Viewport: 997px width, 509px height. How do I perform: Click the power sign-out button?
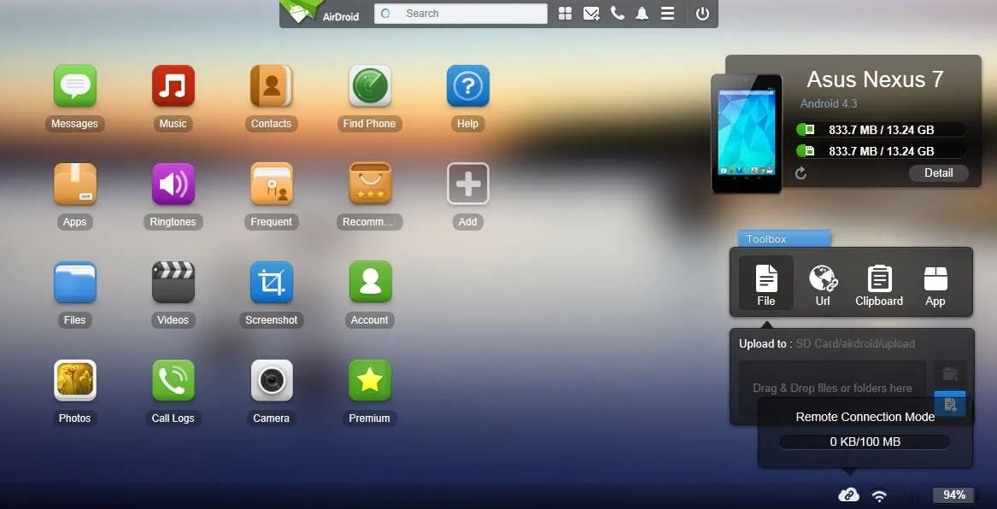click(x=702, y=14)
